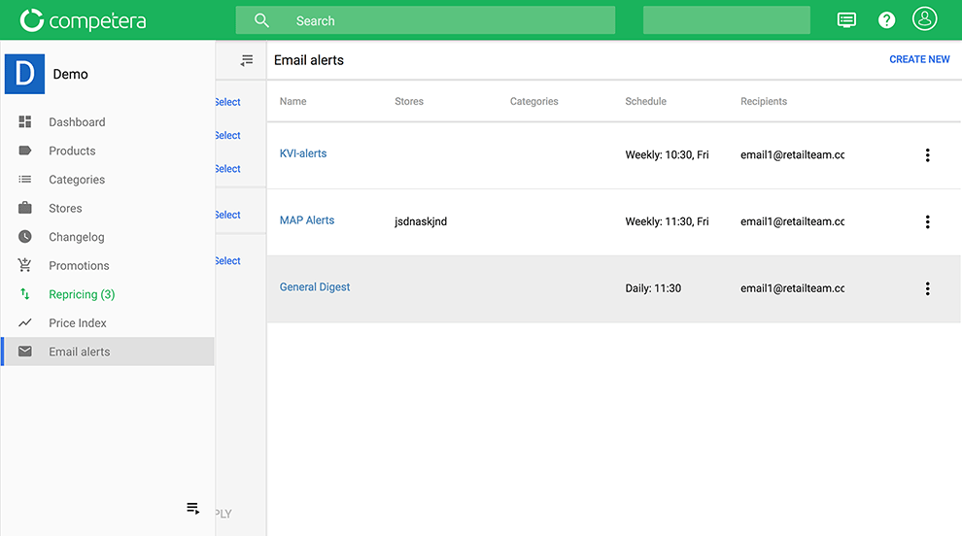Open more options for KVI-alerts row
The height and width of the screenshot is (536, 962).
927,155
